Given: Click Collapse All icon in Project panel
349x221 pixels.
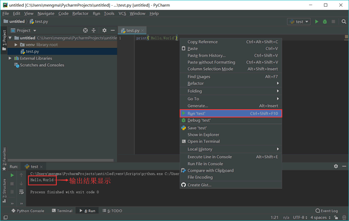Looking at the screenshot, I should click(x=94, y=30).
